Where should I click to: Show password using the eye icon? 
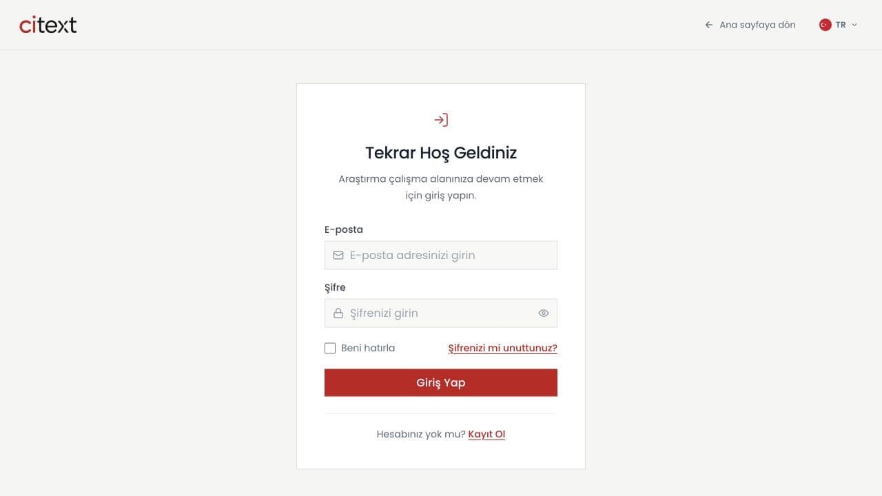[544, 313]
